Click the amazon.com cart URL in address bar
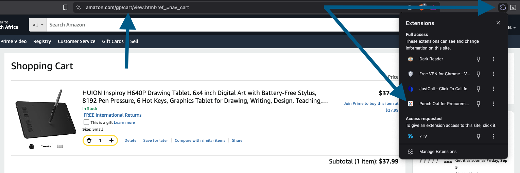The height and width of the screenshot is (173, 520). (x=137, y=7)
